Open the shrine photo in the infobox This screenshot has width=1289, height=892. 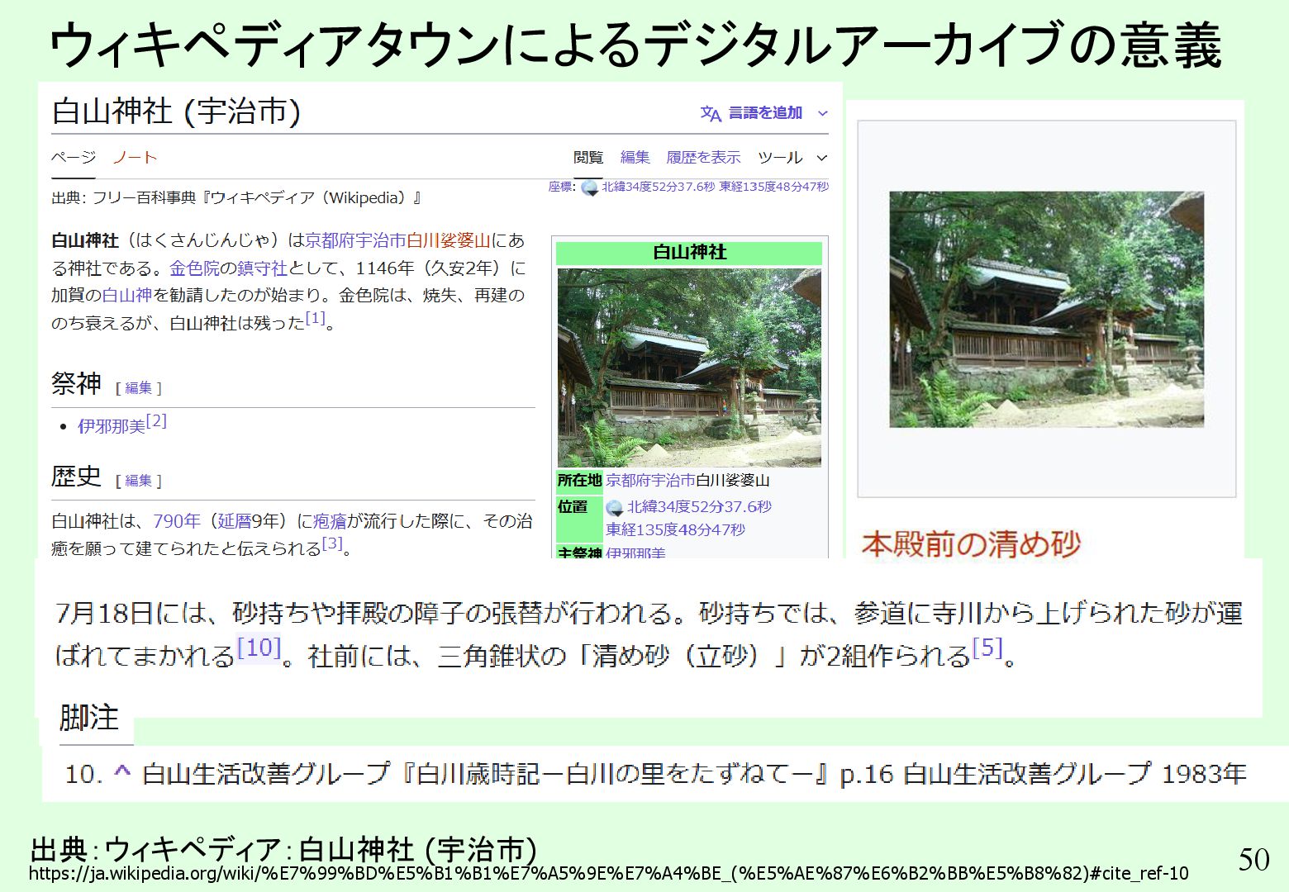[689, 368]
